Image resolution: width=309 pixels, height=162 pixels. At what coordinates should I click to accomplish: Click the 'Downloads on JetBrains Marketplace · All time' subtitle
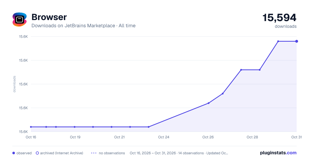pos(83,26)
